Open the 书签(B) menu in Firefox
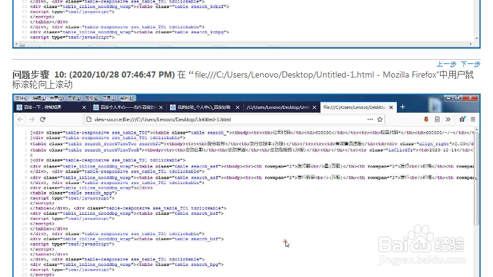The width and height of the screenshot is (493, 277). tap(91, 98)
